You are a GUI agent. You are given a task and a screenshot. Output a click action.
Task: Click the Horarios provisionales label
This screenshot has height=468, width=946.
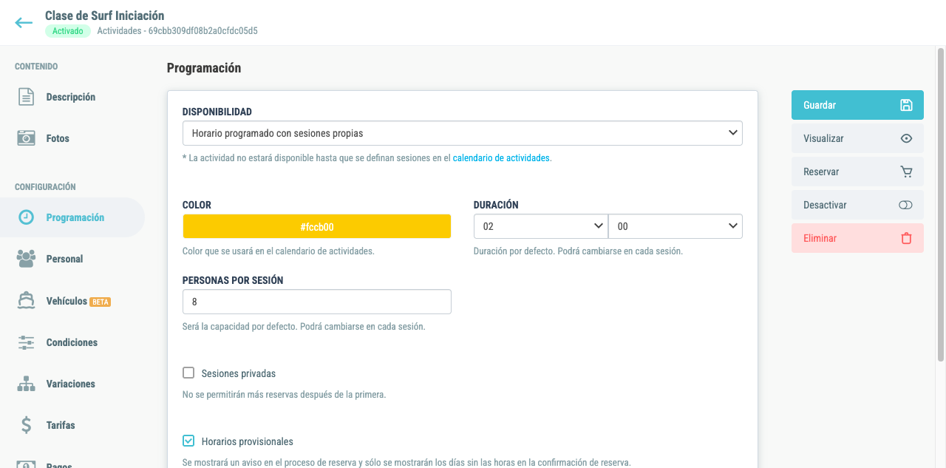click(248, 441)
